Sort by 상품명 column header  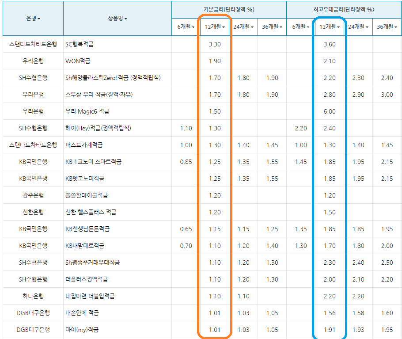point(117,19)
